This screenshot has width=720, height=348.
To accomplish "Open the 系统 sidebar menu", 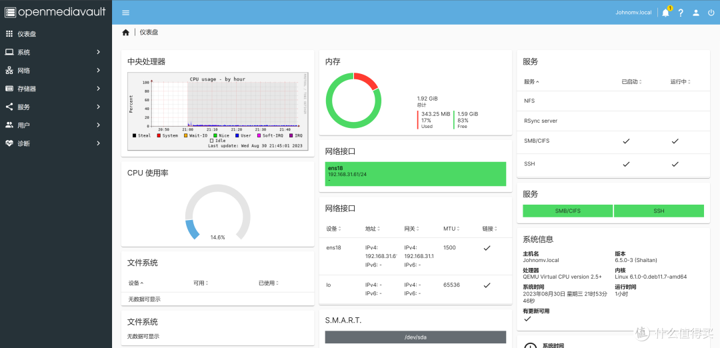I will coord(56,52).
